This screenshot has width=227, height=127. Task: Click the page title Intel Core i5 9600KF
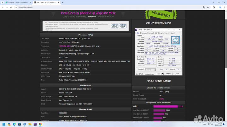[x=88, y=13]
